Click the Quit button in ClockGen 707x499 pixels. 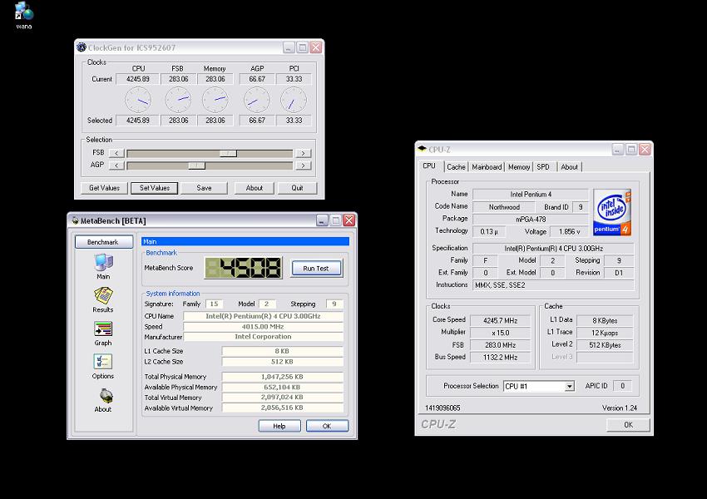pos(297,188)
